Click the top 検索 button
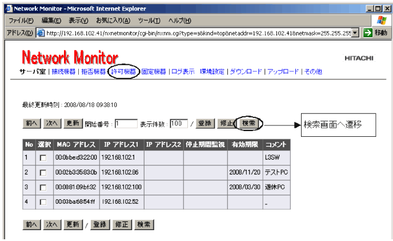 coord(248,124)
